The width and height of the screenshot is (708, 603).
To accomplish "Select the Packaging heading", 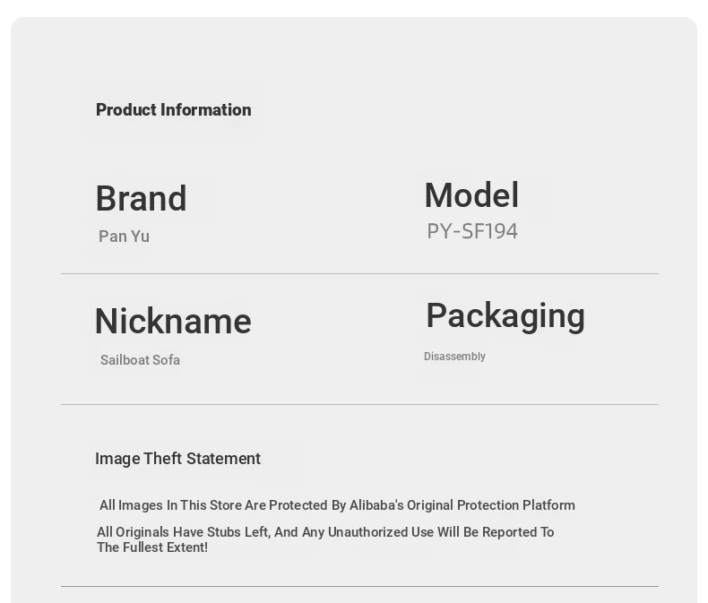I will pos(505,316).
